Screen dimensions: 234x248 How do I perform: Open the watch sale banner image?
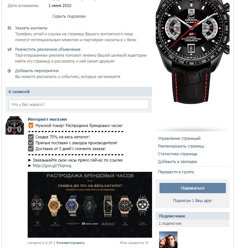click(90, 205)
